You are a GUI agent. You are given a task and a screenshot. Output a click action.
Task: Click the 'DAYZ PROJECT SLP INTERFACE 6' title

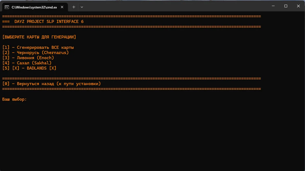(49, 22)
